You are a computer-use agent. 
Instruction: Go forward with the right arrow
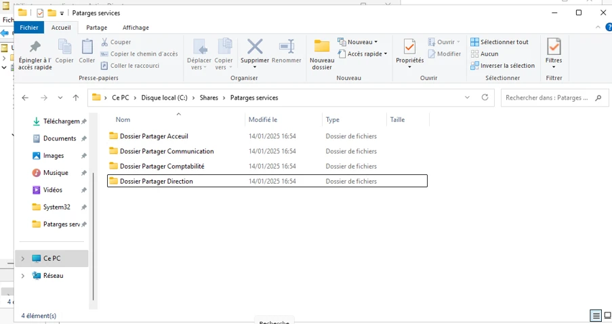(x=43, y=98)
